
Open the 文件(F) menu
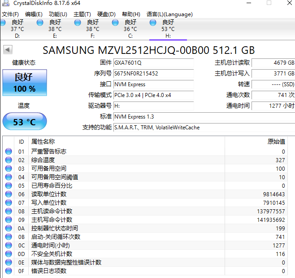click(10, 14)
